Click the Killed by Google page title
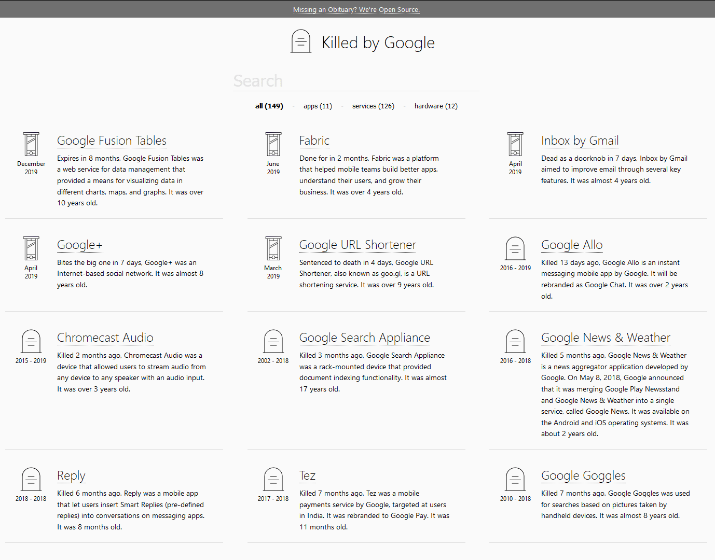 pyautogui.click(x=378, y=43)
